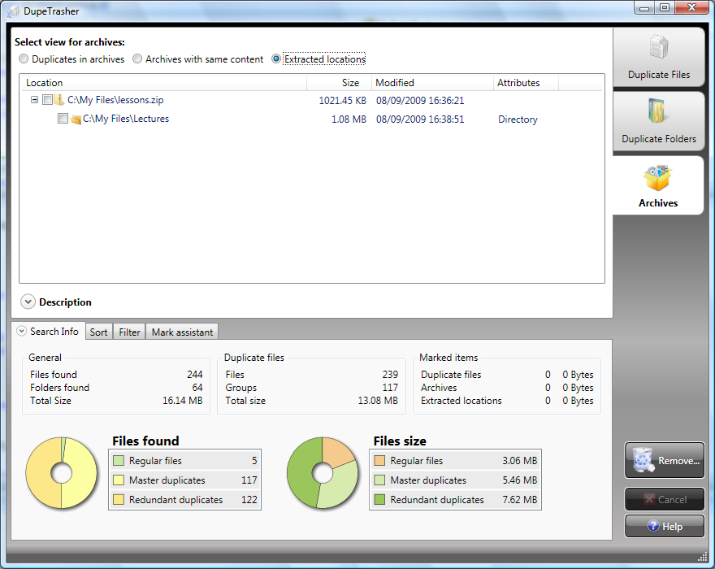The height and width of the screenshot is (569, 715).
Task: Collapse the lessons.zip tree node
Action: click(34, 99)
